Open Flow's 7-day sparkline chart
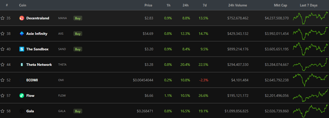This screenshot has height=118, width=329. pyautogui.click(x=311, y=95)
